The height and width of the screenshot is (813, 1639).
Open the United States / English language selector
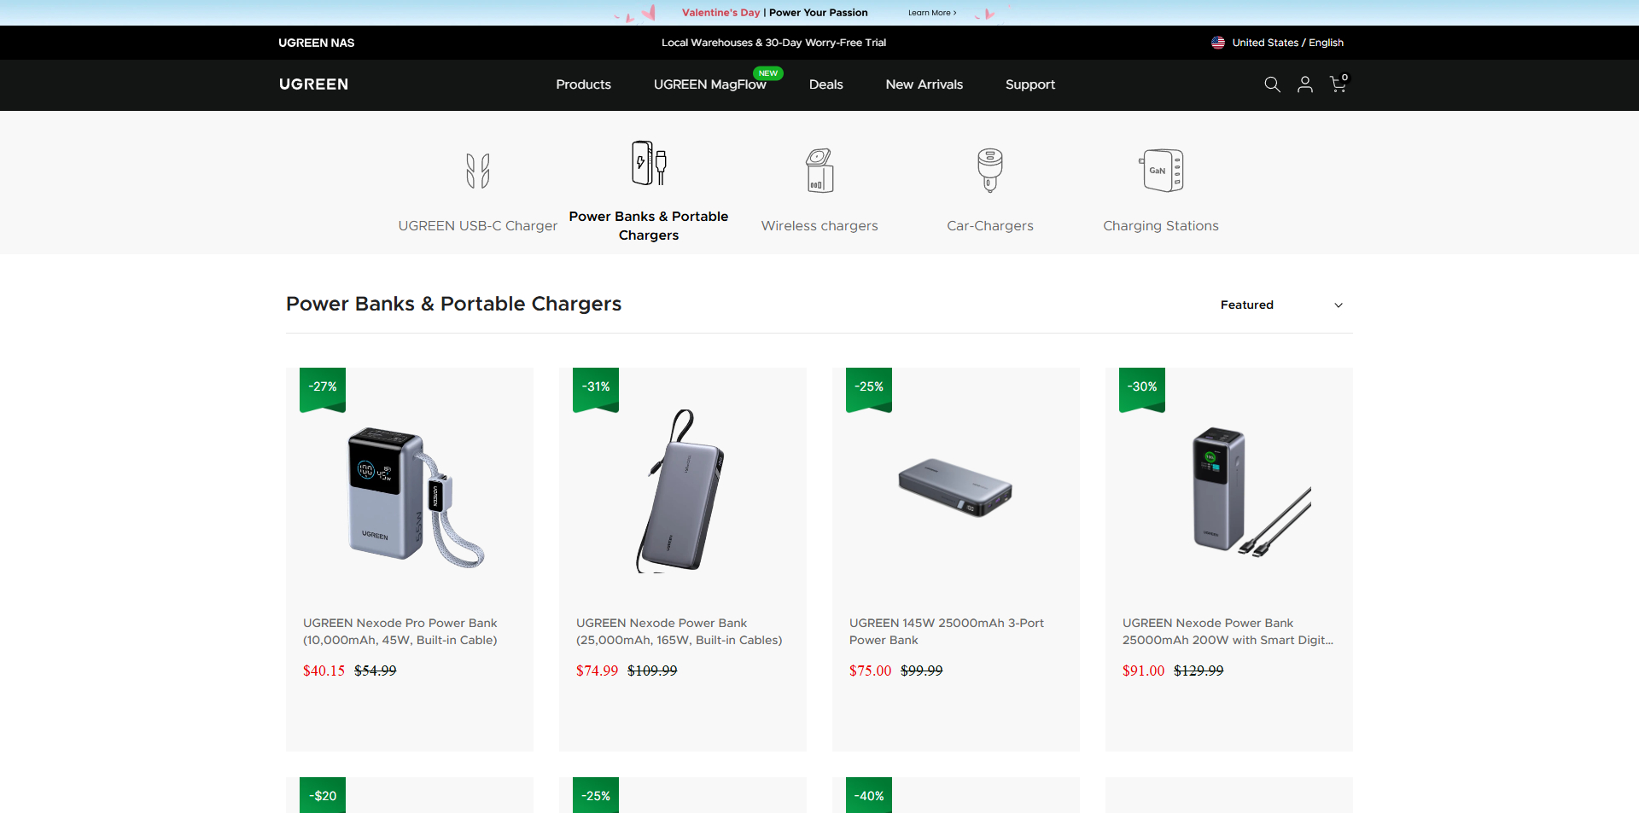tap(1276, 42)
